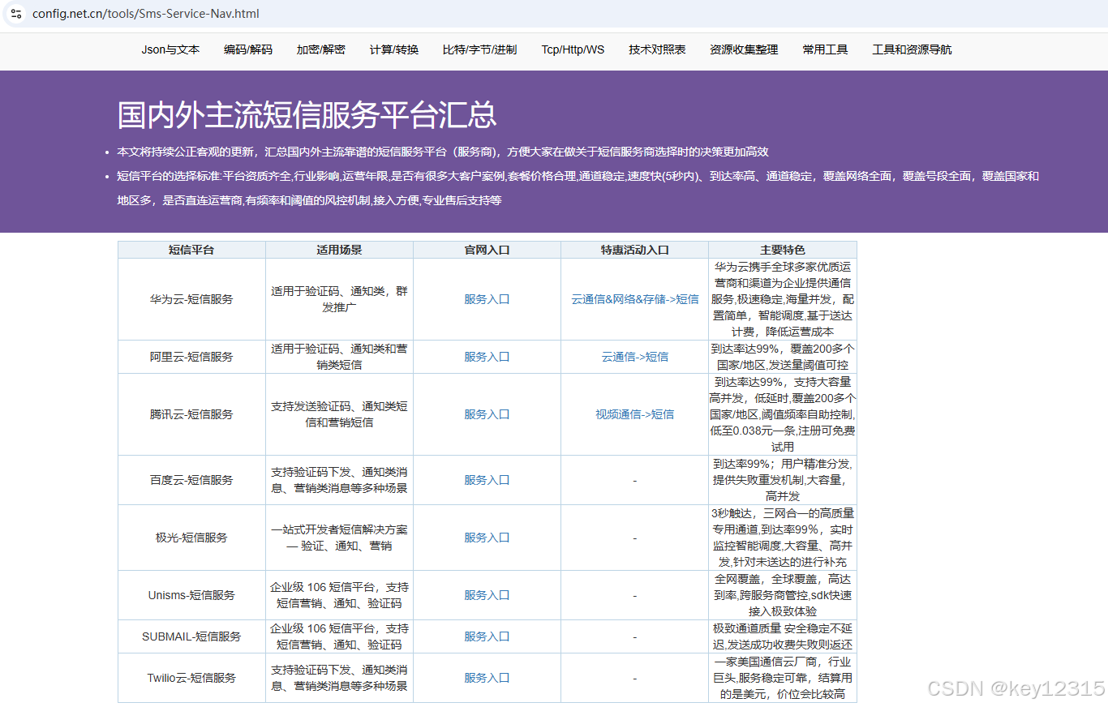Open the Json与文本 menu

click(170, 49)
